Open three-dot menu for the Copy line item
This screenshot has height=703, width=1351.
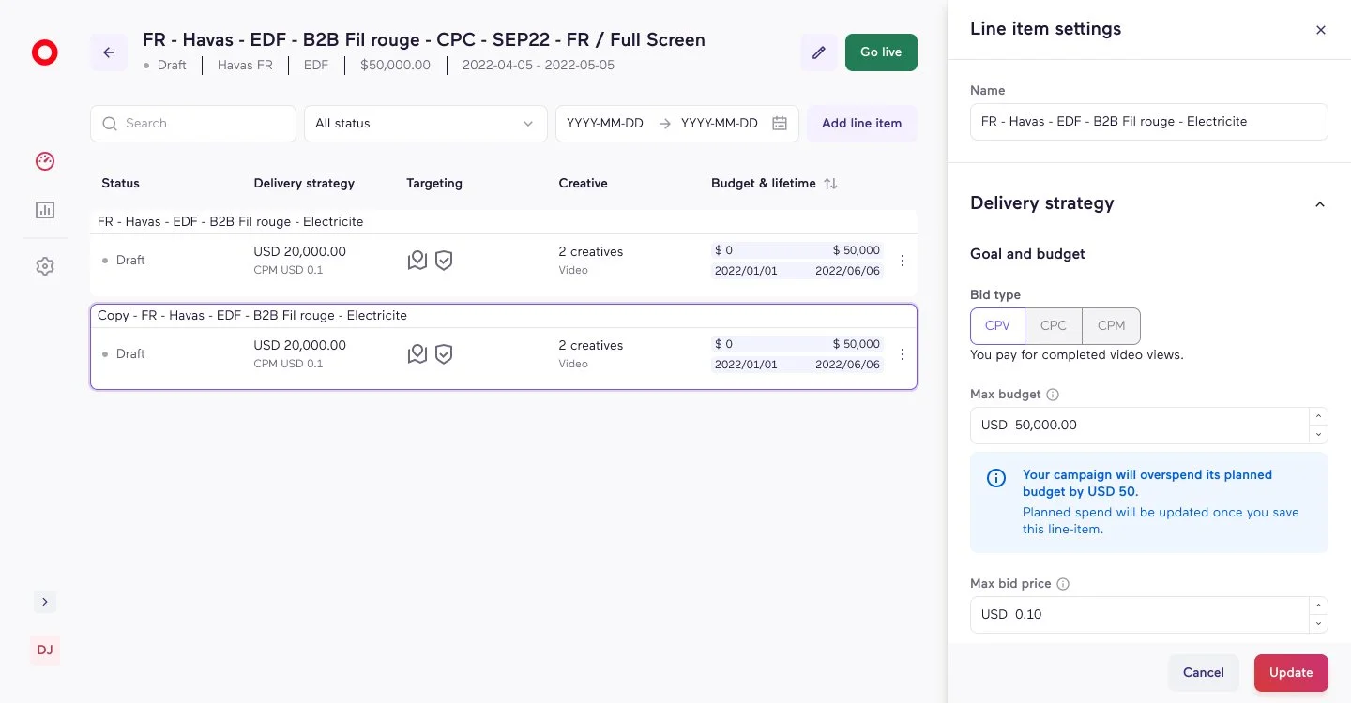tap(903, 354)
